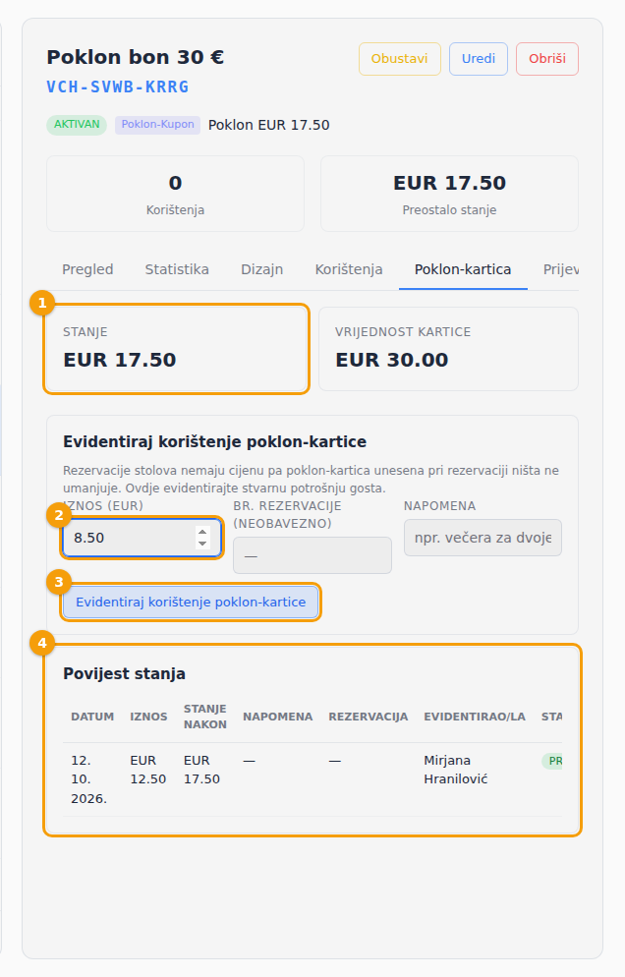Delete voucher with Obriši button
This screenshot has height=977, width=625.
[x=547, y=59]
